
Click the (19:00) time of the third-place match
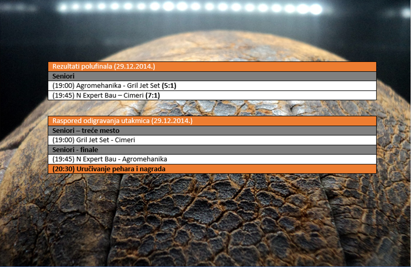[x=63, y=140]
